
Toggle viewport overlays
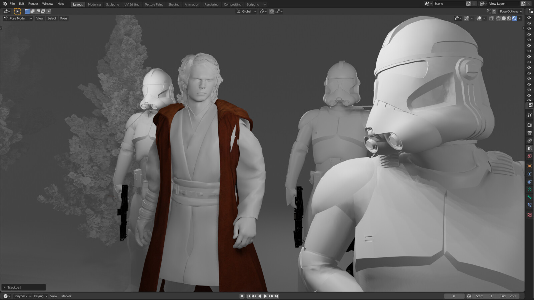coord(479,18)
